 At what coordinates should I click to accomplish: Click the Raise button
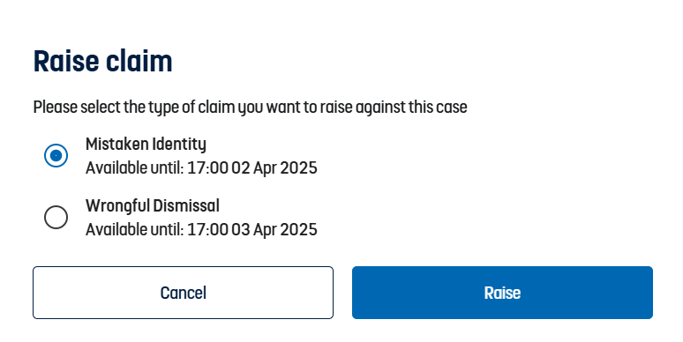tap(502, 293)
